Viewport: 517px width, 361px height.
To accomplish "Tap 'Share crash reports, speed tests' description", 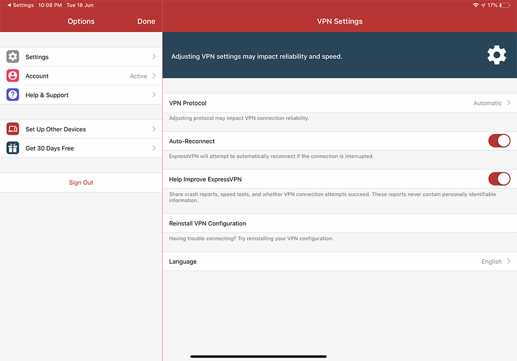I will pos(333,197).
